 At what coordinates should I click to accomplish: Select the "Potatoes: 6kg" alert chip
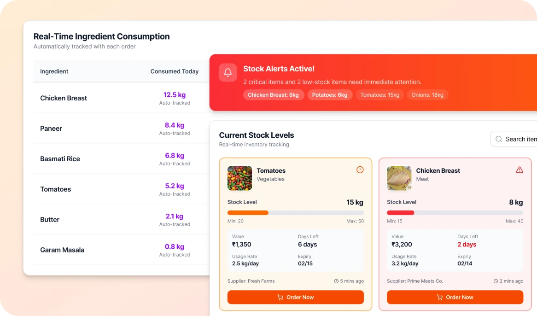click(x=330, y=95)
